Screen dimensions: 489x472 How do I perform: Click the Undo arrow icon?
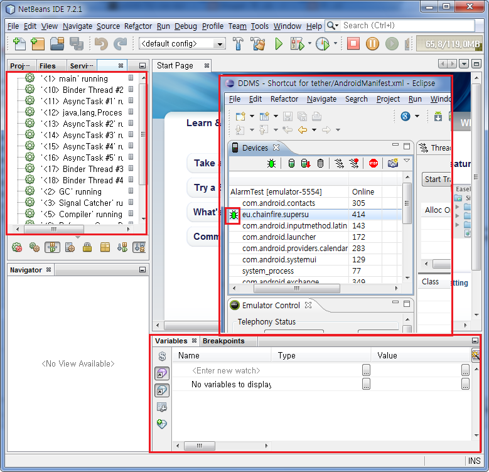tap(101, 44)
